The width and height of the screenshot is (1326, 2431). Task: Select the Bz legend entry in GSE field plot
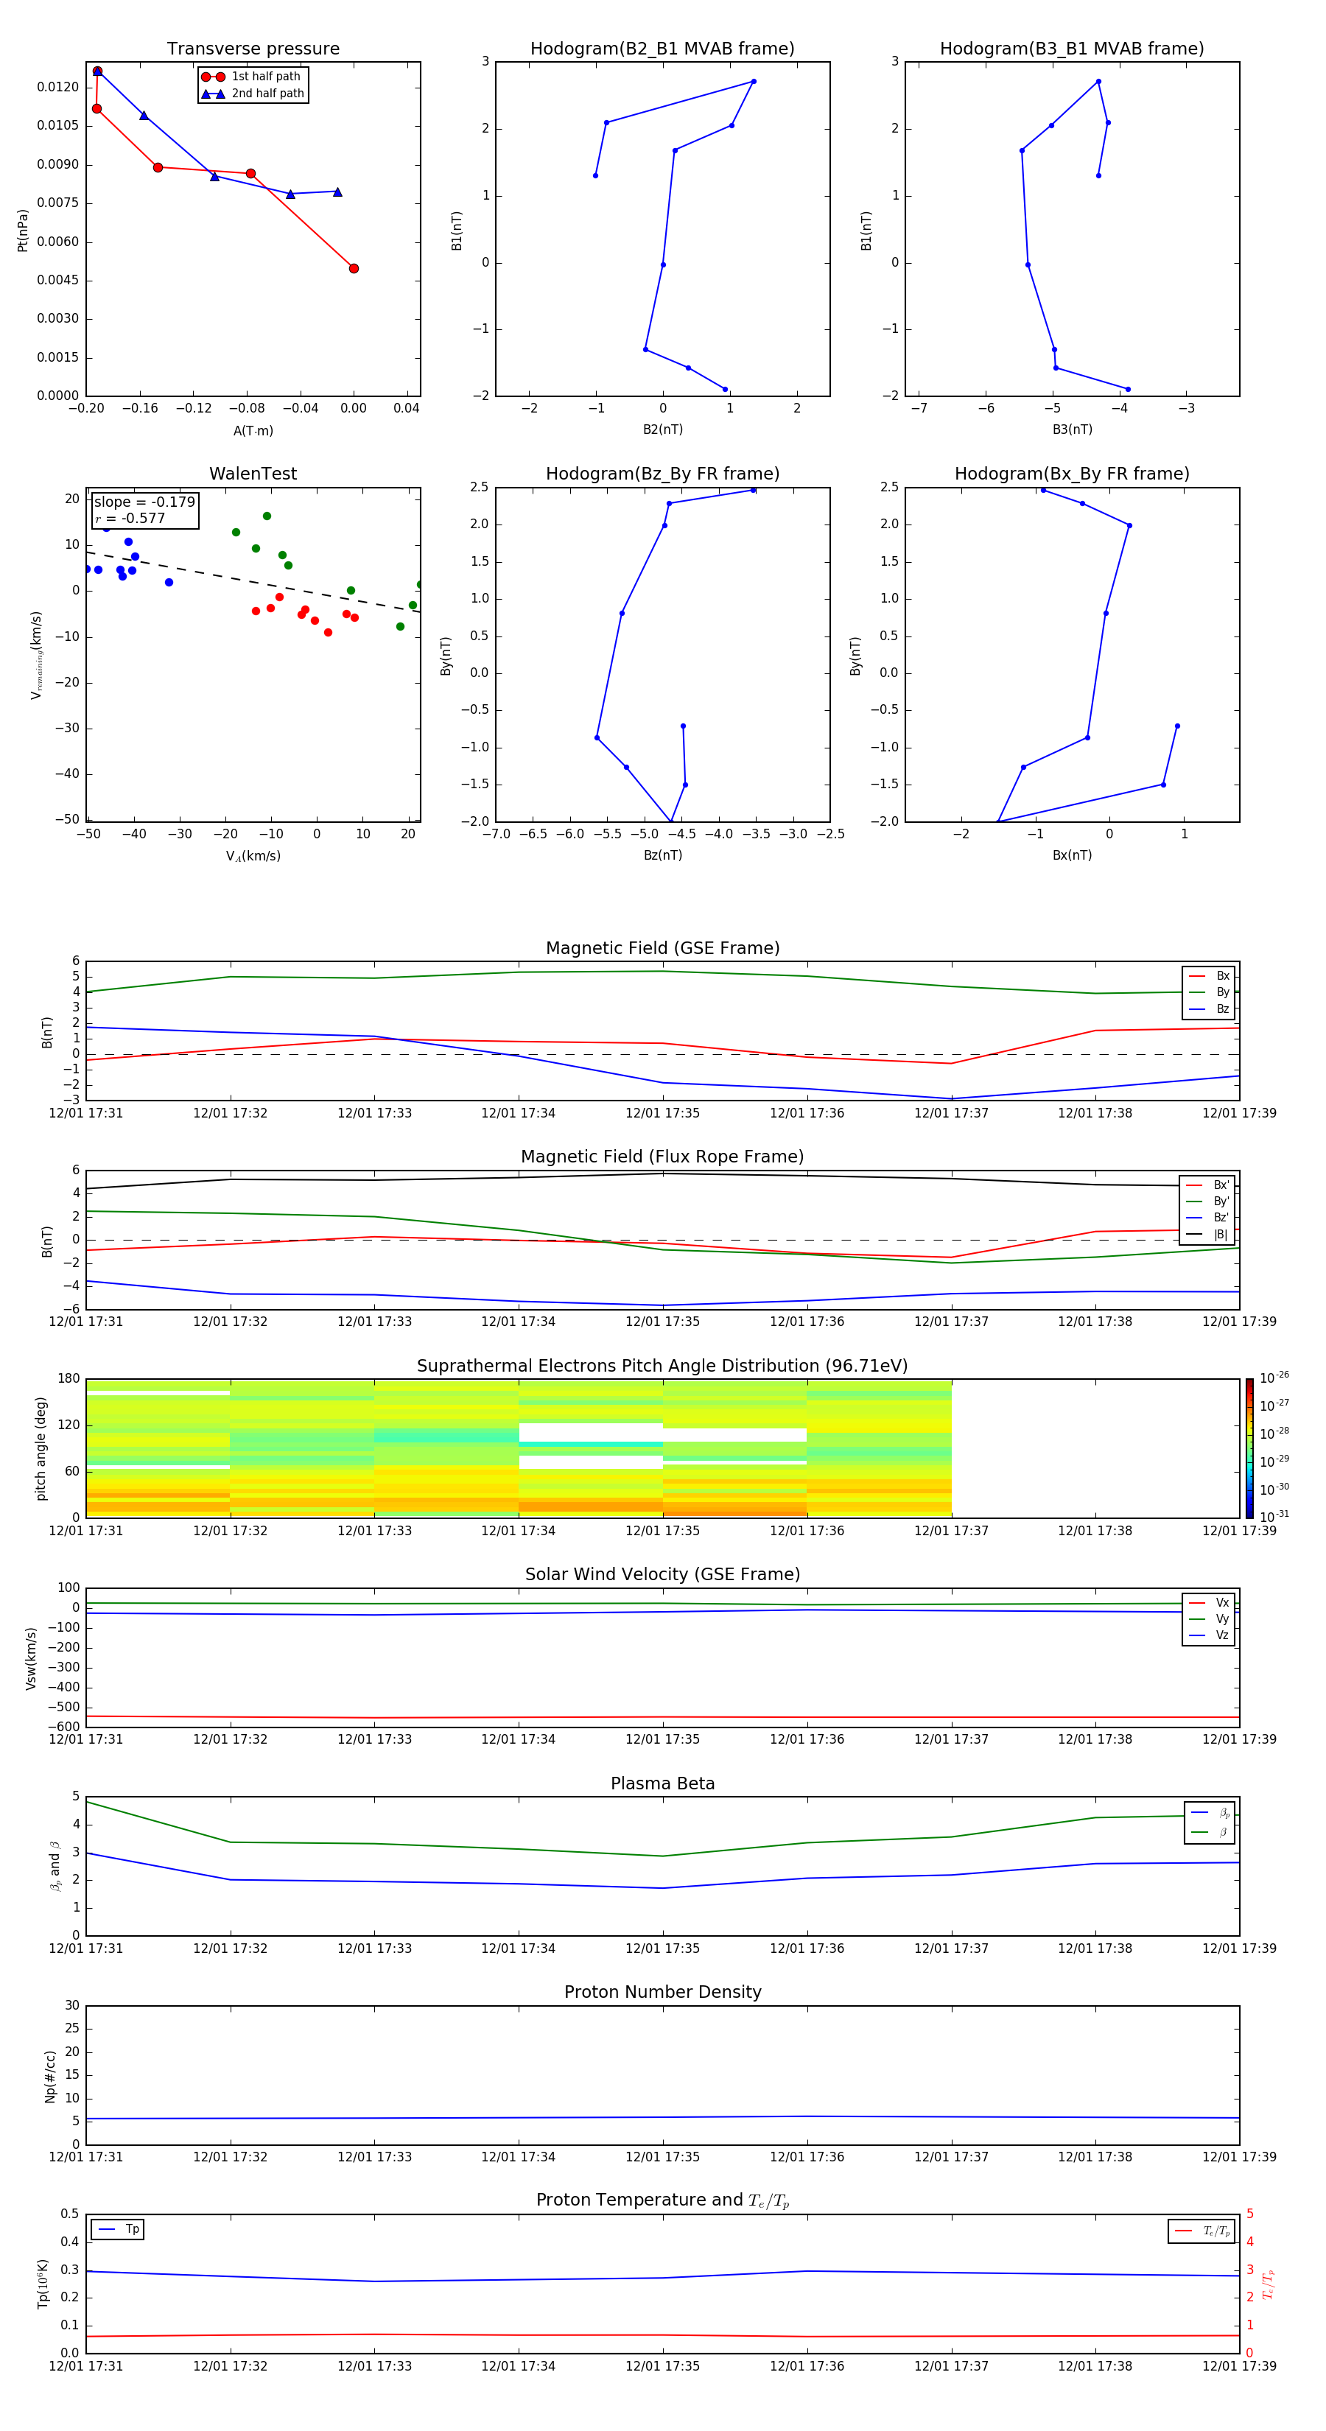point(1209,1008)
